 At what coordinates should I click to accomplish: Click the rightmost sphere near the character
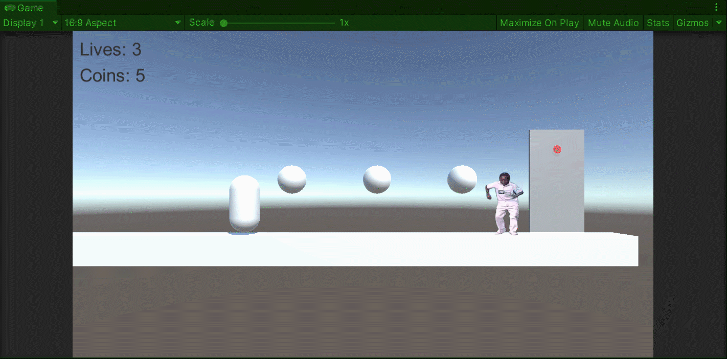pyautogui.click(x=462, y=178)
